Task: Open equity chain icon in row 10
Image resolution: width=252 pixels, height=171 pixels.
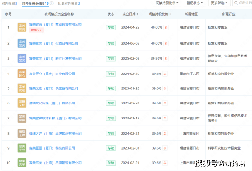Action: [x=165, y=163]
